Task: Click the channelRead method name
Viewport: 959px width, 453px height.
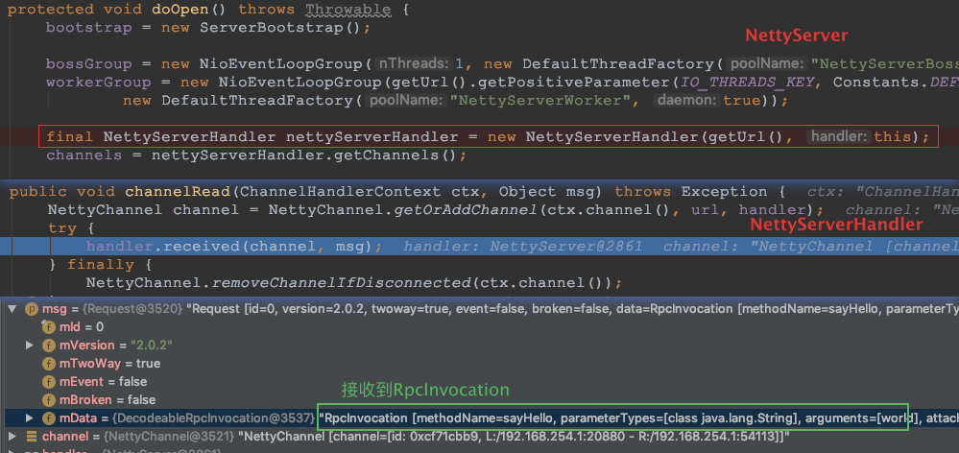Action: [178, 191]
